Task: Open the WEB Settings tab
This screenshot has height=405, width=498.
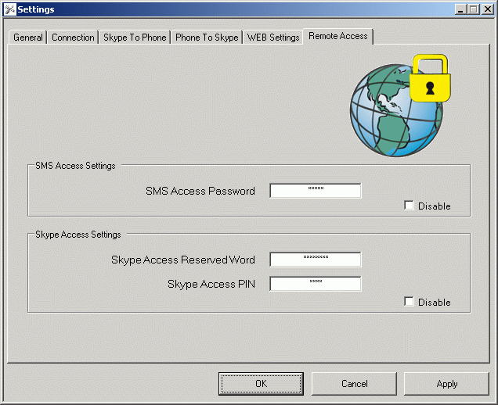Action: (x=273, y=38)
